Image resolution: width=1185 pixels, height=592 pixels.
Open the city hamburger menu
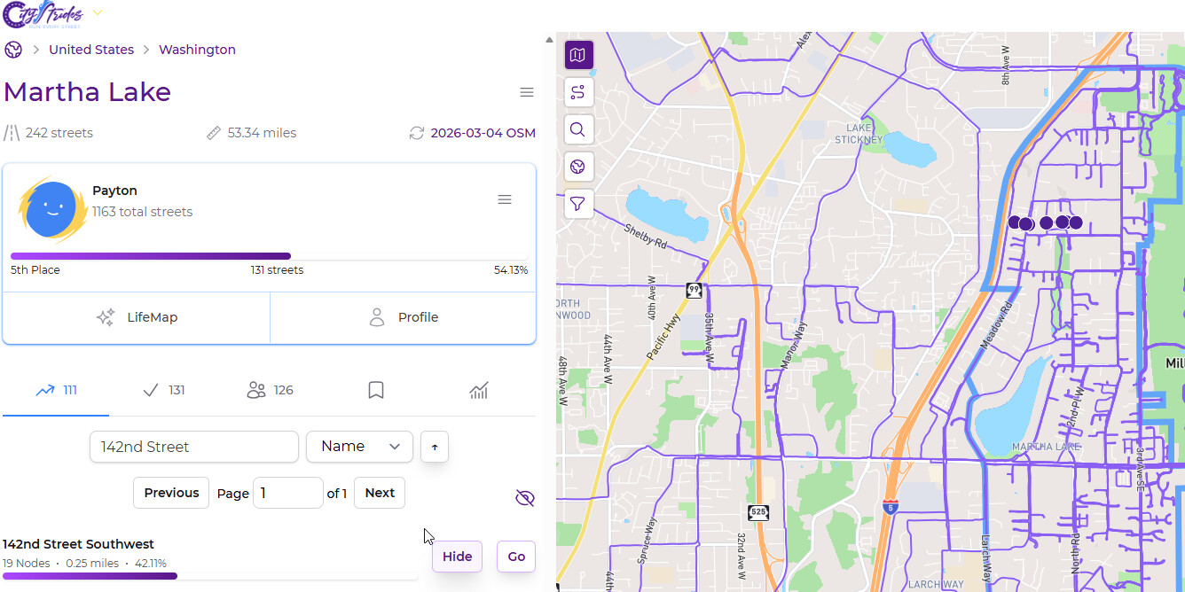pos(527,93)
